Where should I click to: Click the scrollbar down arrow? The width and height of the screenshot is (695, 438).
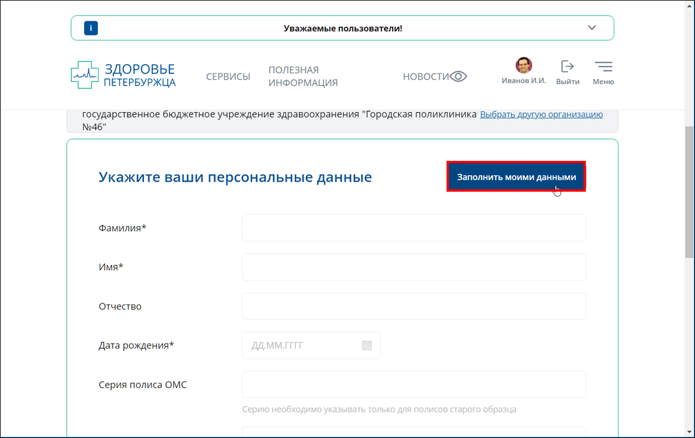[x=689, y=432]
